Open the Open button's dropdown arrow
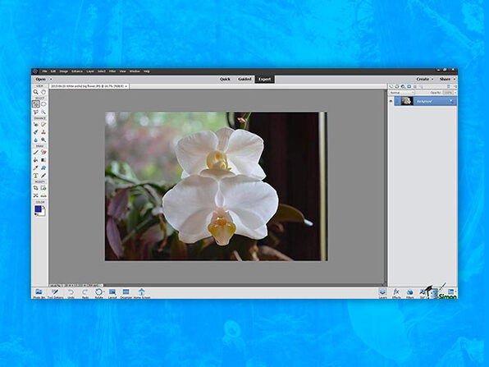 pos(51,80)
